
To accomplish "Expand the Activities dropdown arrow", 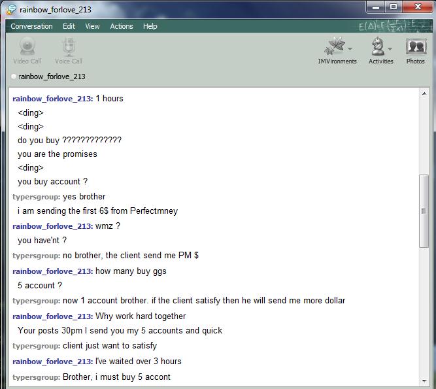I will pos(390,49).
